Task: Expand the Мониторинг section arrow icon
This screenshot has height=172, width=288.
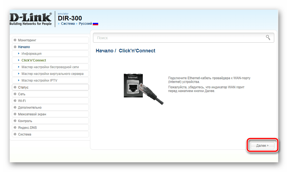Action: coord(15,40)
